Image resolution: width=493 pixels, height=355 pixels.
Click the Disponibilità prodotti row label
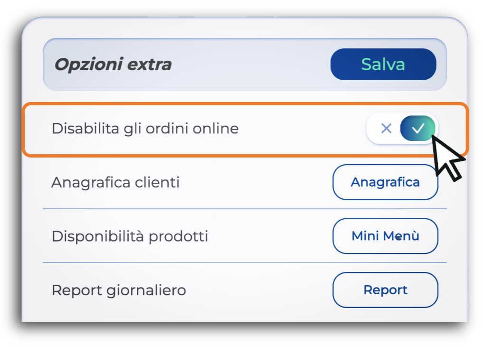coord(130,236)
